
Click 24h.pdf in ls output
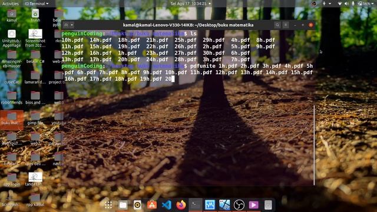point(157,59)
